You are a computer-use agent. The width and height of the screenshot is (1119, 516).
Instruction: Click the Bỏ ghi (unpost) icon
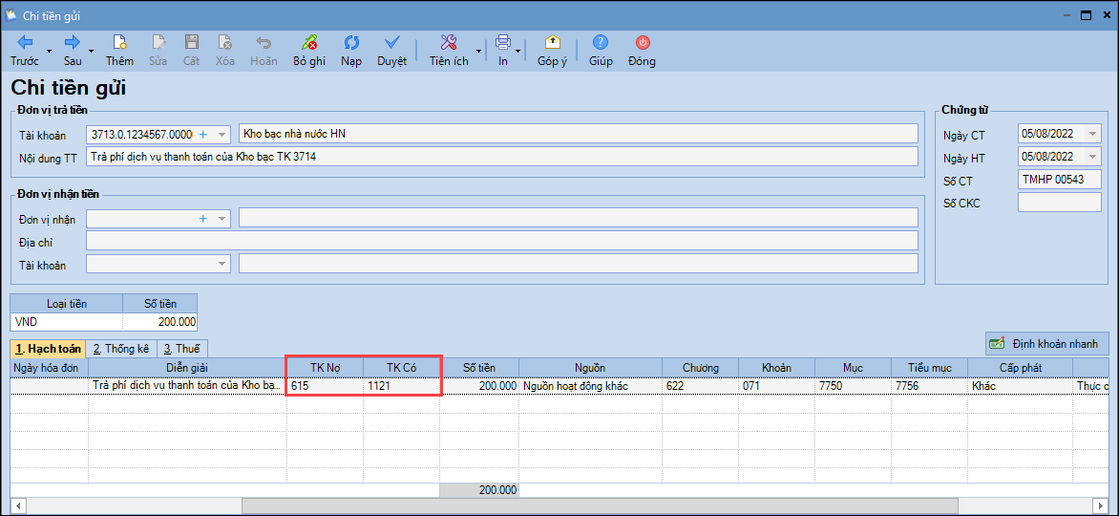click(x=309, y=43)
